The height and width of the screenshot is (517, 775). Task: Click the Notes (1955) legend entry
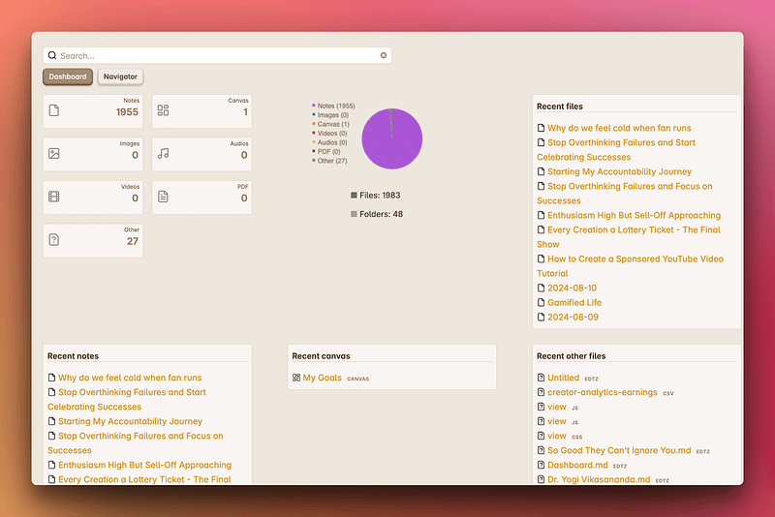tap(333, 106)
